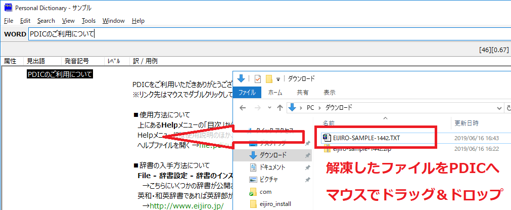The image size is (511, 210).
Task: Open the address bar history dropdown
Action: coord(499,108)
